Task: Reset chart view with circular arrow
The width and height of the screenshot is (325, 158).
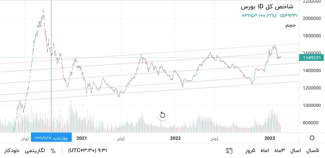Action: click(x=162, y=115)
